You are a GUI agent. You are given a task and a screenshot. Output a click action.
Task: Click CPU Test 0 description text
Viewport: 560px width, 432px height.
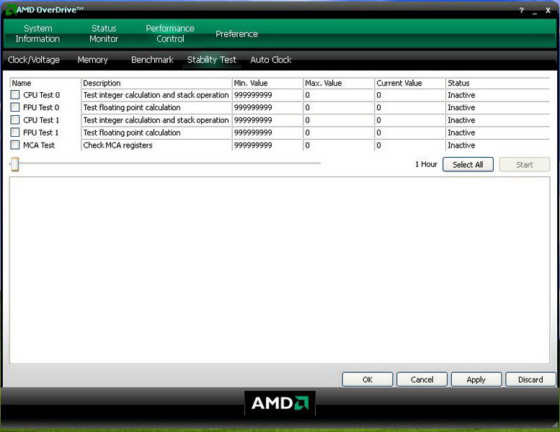coord(156,95)
